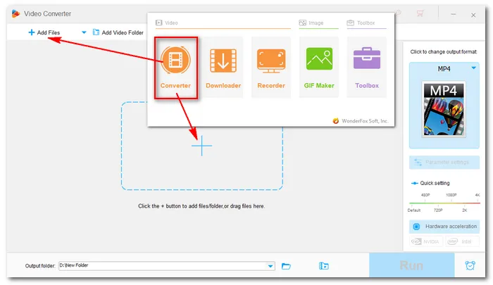493x285 pixels.
Task: Click the Run button
Action: (411, 265)
